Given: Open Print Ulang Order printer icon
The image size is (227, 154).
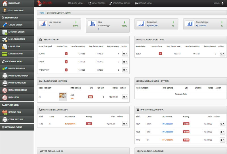Looking at the screenshot, I should (5, 76).
